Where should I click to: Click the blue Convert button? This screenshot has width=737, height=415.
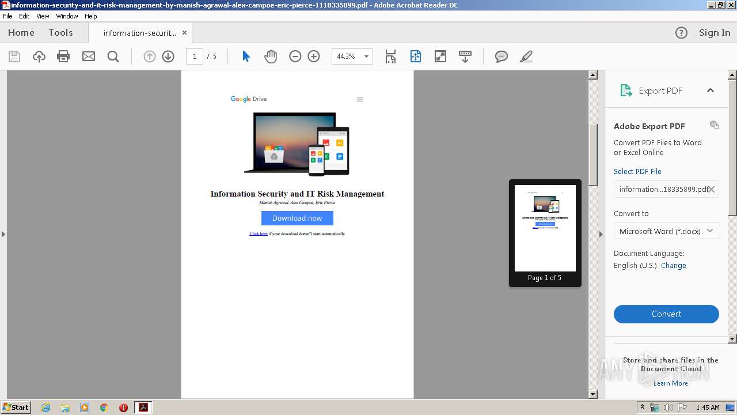666,314
